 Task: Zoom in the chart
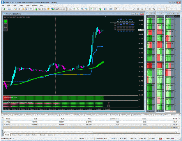[82, 9]
